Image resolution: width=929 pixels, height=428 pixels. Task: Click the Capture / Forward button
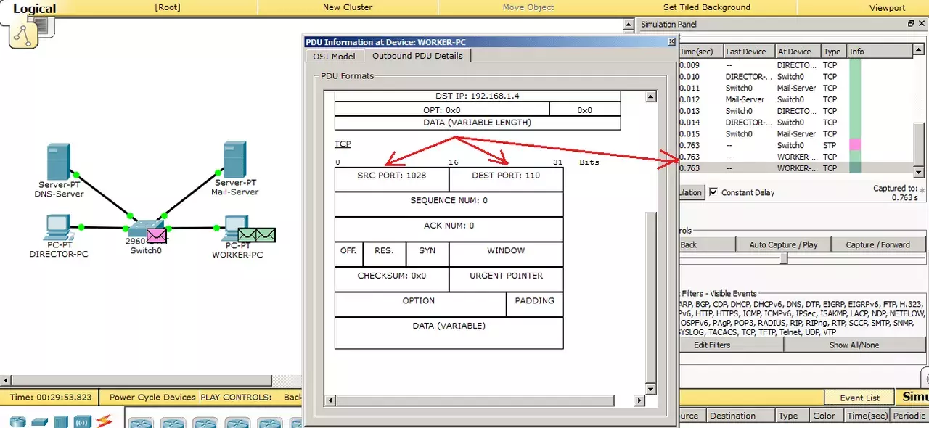(878, 244)
